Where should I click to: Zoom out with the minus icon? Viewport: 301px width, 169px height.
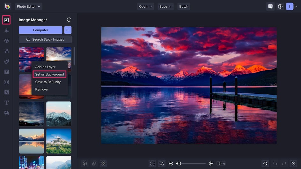tap(171, 164)
